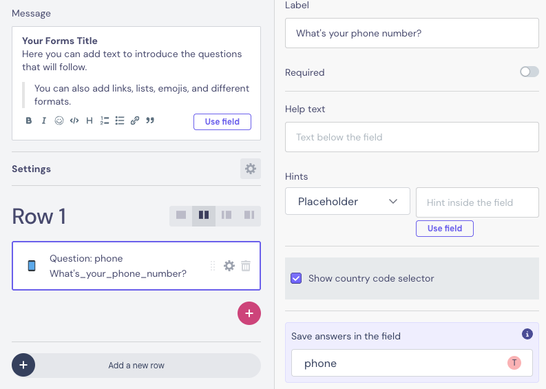The height and width of the screenshot is (389, 546).
Task: Click the Help text input field
Action: (412, 137)
